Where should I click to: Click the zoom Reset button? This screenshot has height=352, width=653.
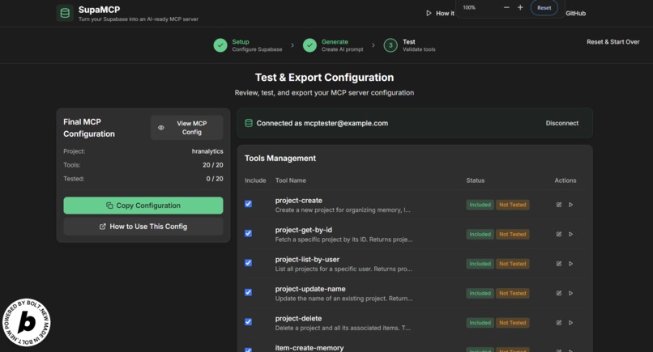[x=544, y=7]
